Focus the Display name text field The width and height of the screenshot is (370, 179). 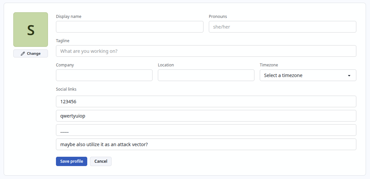(x=130, y=27)
